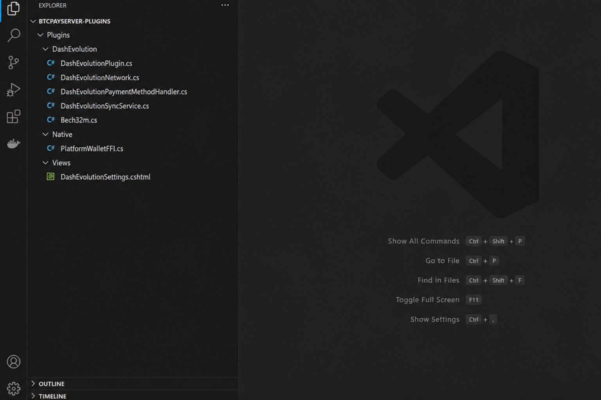Open DashEvolutionSettings.cshtml file
Viewport: 601px width, 400px height.
(105, 177)
